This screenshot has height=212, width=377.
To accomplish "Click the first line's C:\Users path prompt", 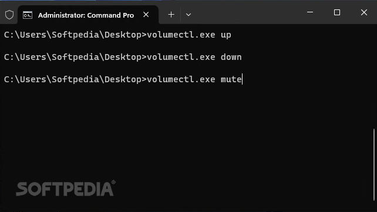I will click(x=75, y=35).
